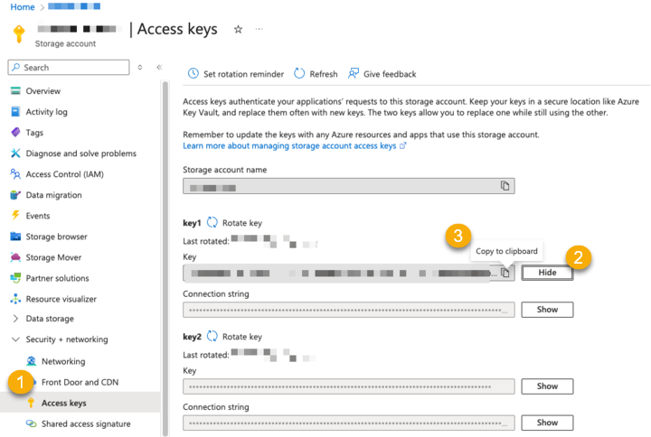The width and height of the screenshot is (651, 437).
Task: Collapse Security + networking section
Action: click(x=15, y=339)
